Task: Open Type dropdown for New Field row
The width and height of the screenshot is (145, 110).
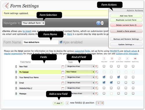Action: point(80,66)
